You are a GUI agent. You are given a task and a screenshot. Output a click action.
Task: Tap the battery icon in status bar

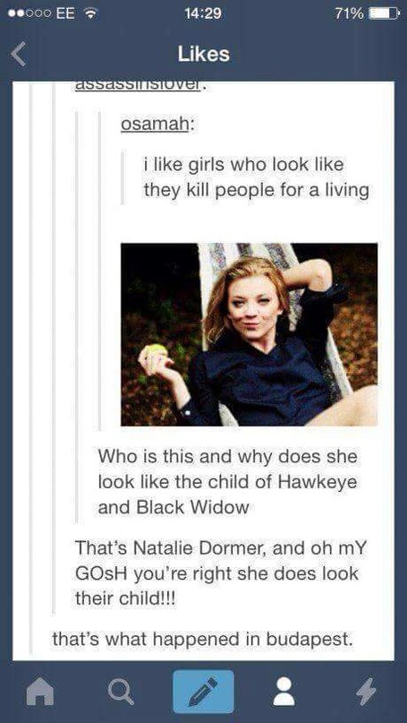[384, 13]
